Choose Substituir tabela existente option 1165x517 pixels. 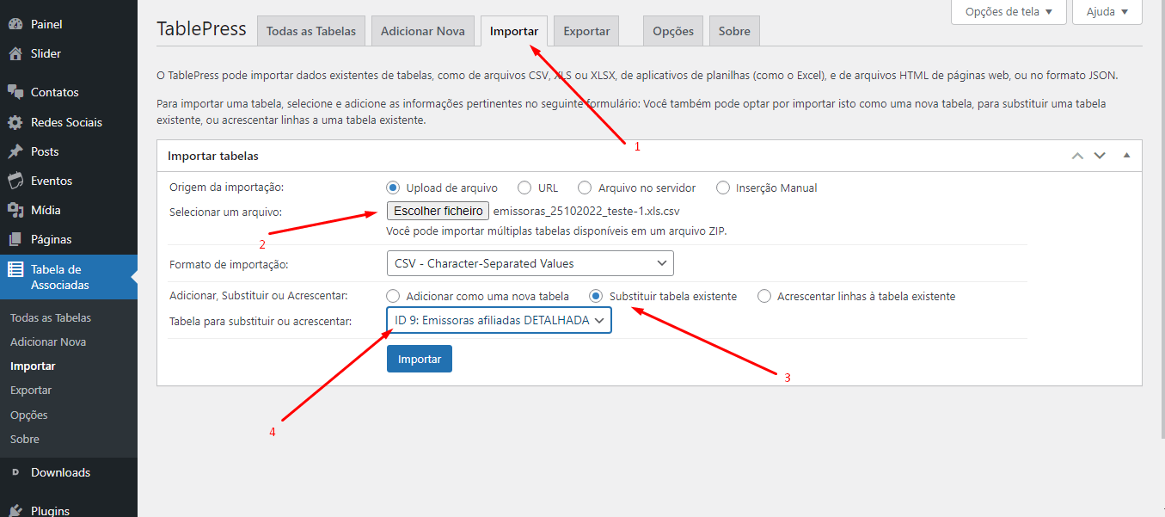(596, 296)
